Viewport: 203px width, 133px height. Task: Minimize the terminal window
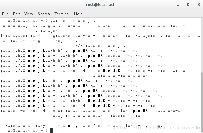tap(178, 5)
